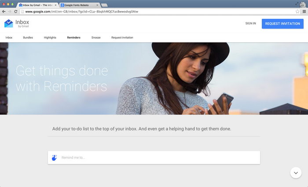The height and width of the screenshot is (187, 308).
Task: Close the Google Fonts Roboto tab
Action: [97, 5]
